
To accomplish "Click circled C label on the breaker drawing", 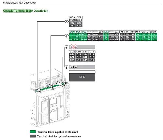I will [x=65, y=84].
